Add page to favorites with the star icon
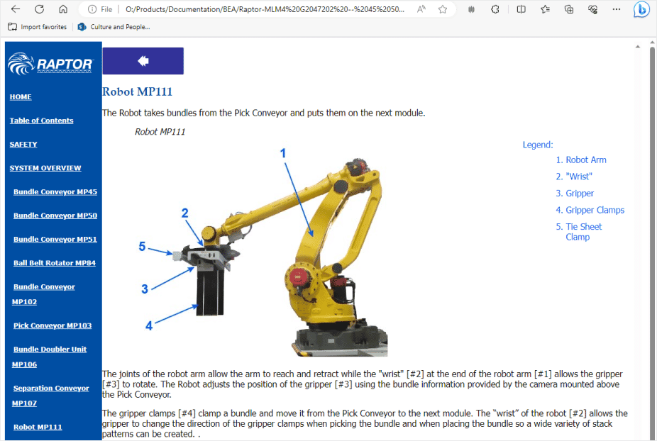Image resolution: width=657 pixels, height=441 pixels. pyautogui.click(x=442, y=9)
